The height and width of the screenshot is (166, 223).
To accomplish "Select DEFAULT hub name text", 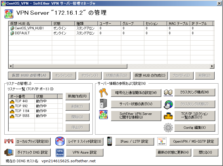I will click(22, 33).
